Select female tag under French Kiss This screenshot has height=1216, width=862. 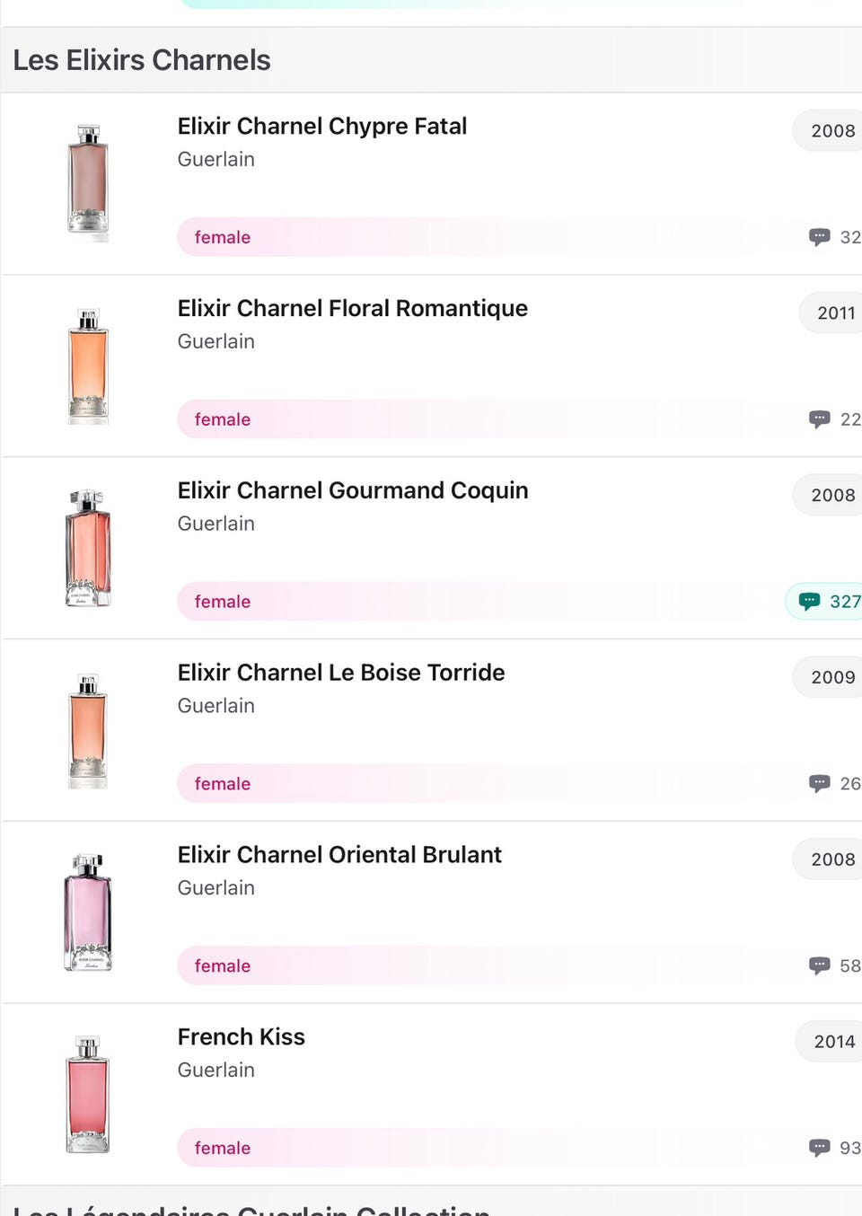tap(222, 1148)
